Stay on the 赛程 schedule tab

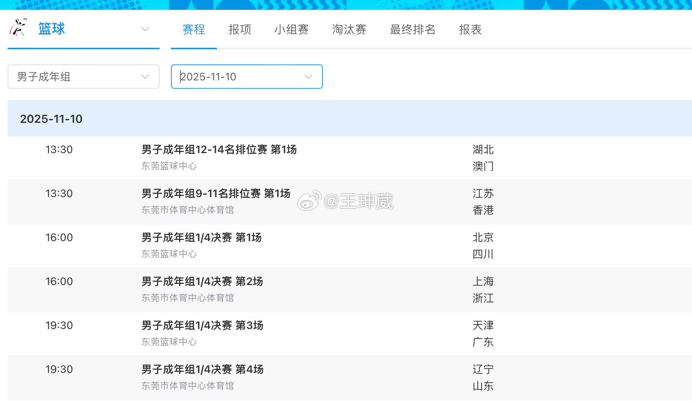tap(194, 30)
